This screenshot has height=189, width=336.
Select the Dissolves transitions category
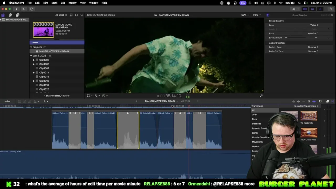(256, 124)
